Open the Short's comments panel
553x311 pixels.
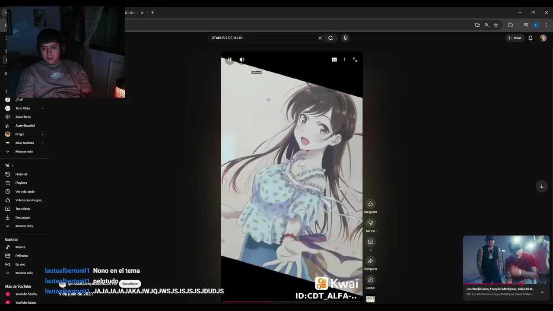pyautogui.click(x=370, y=242)
